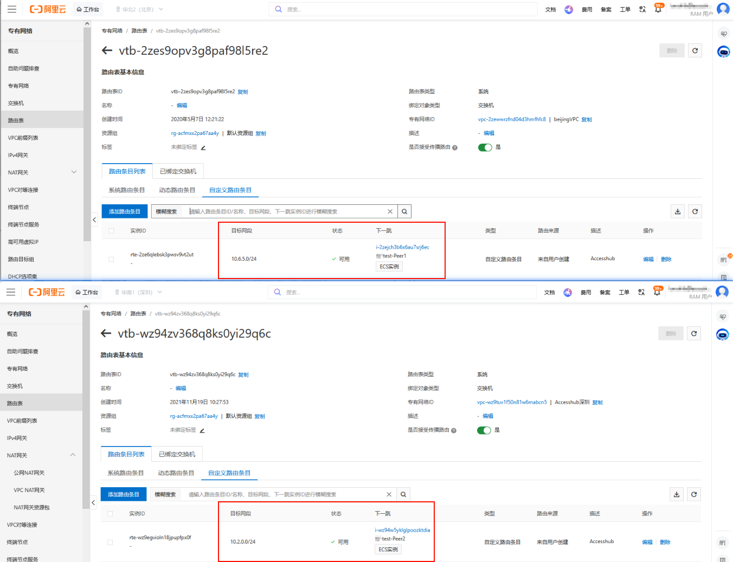Open the hamburger menu in the Shenzhen console
Image resolution: width=733 pixels, height=562 pixels.
point(11,292)
